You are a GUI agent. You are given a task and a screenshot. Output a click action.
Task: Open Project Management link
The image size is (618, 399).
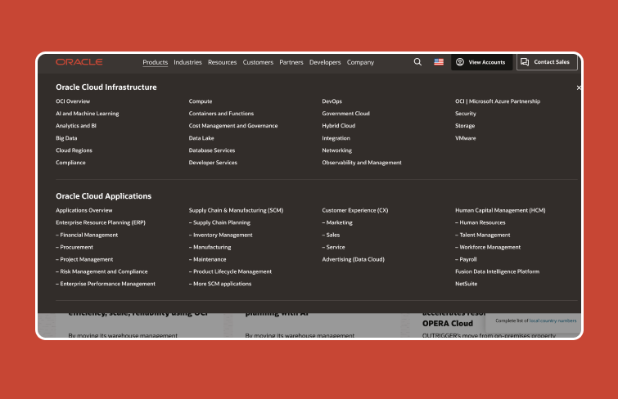(84, 259)
